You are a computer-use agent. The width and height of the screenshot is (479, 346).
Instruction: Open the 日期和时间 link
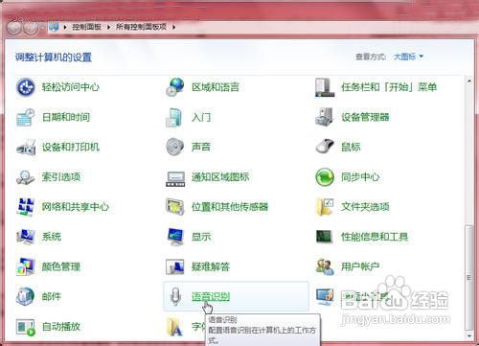pos(66,117)
